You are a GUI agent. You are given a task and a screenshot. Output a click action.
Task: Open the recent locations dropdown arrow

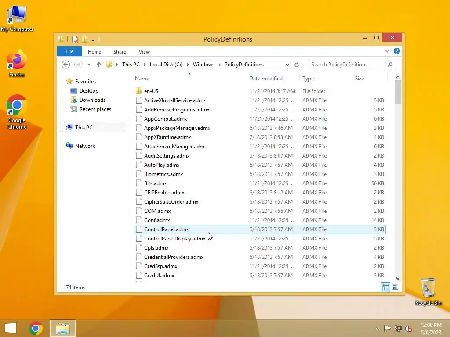pyautogui.click(x=89, y=65)
